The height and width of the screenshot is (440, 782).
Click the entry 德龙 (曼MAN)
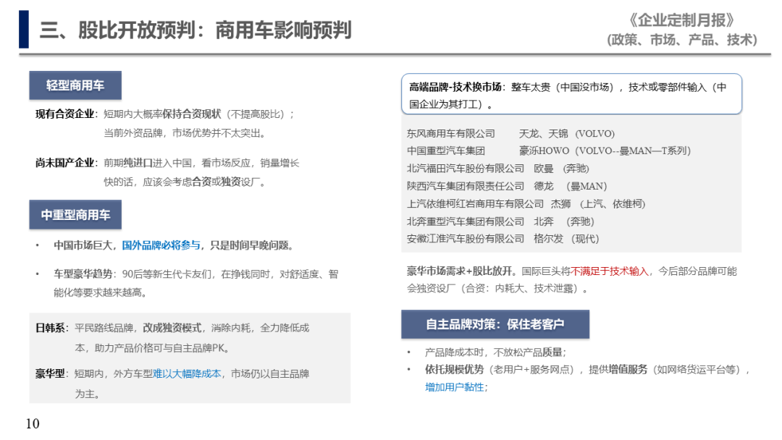pos(570,187)
